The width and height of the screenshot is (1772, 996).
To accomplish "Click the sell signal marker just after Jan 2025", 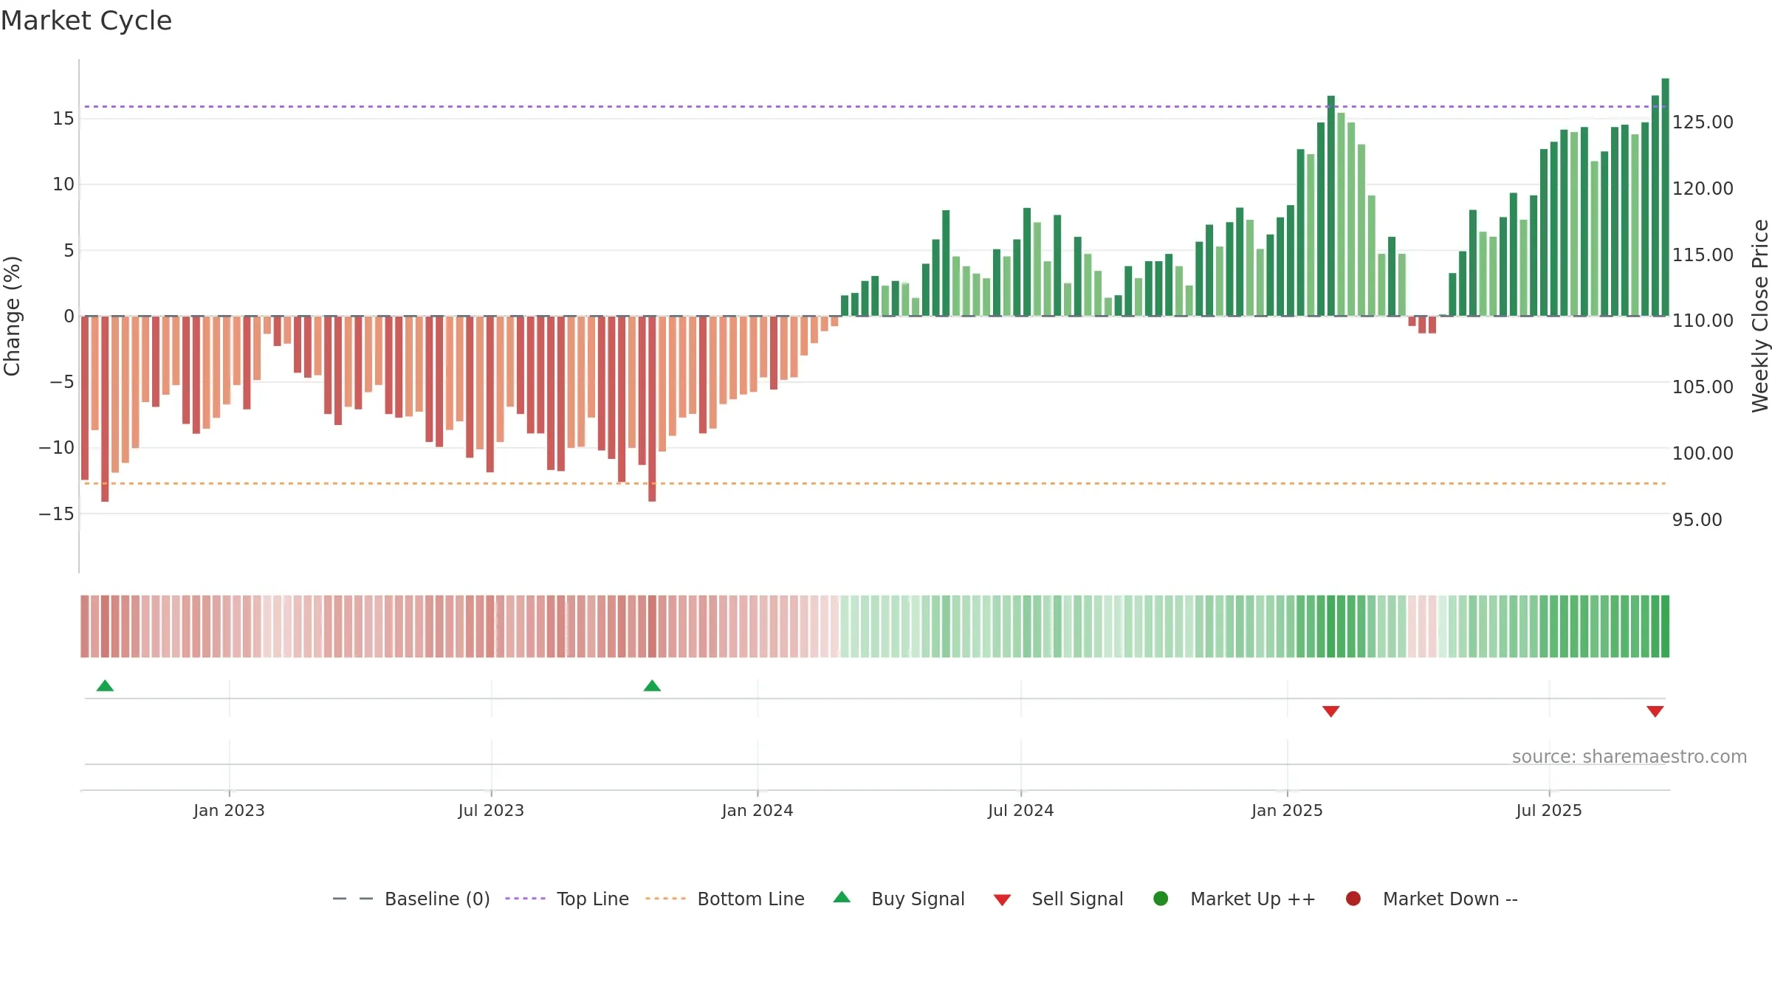I will tap(1331, 711).
